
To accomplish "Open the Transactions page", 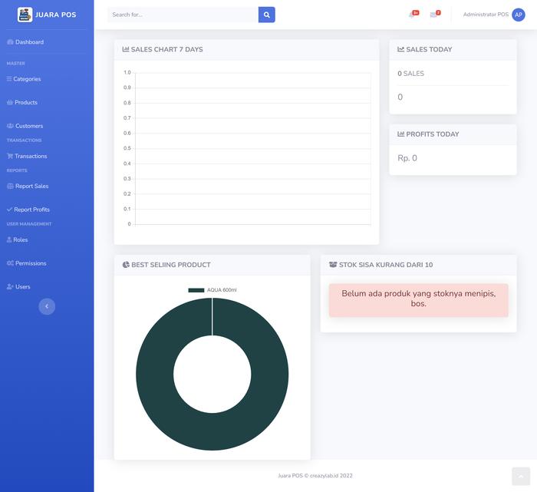I will (x=31, y=156).
